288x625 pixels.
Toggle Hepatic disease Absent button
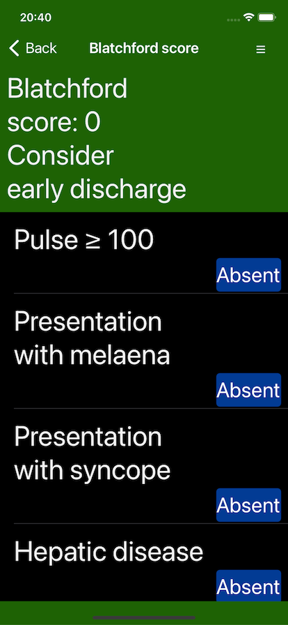(248, 585)
